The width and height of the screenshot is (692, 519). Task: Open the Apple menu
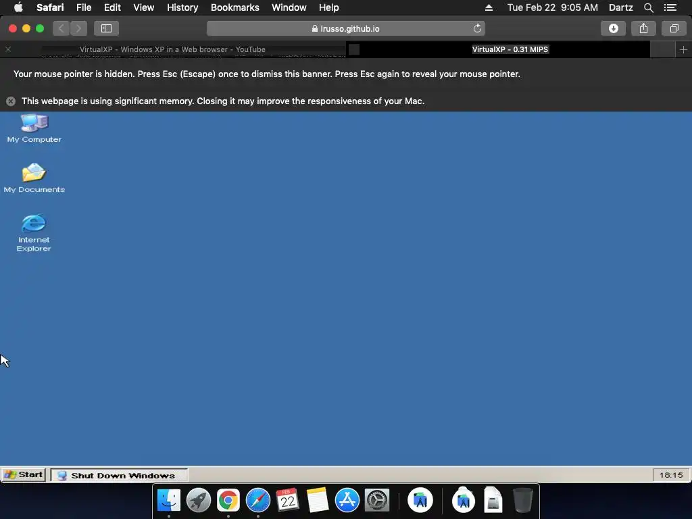click(x=18, y=7)
